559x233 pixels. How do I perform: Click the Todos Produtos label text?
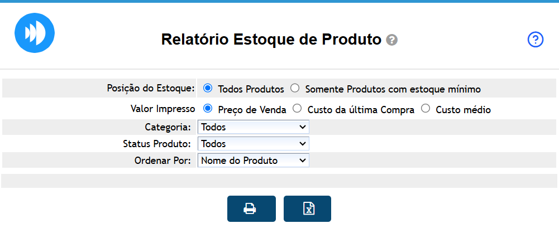[251, 89]
